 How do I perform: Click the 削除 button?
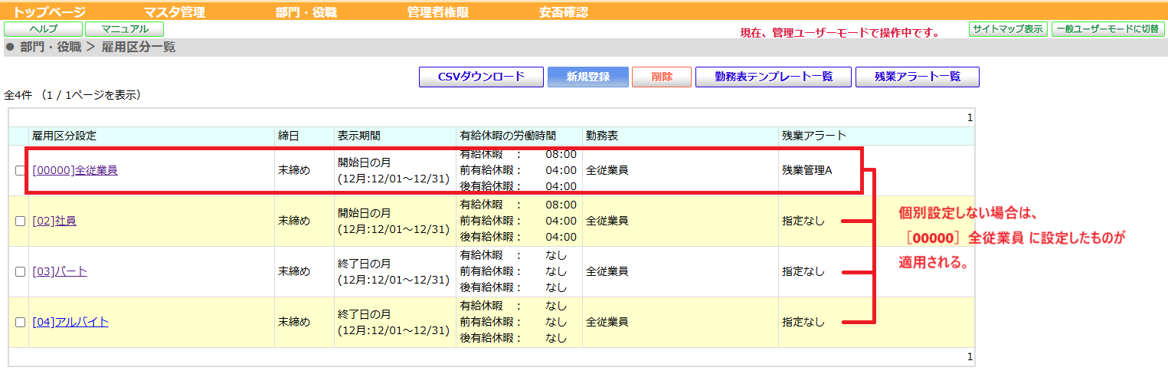[662, 77]
